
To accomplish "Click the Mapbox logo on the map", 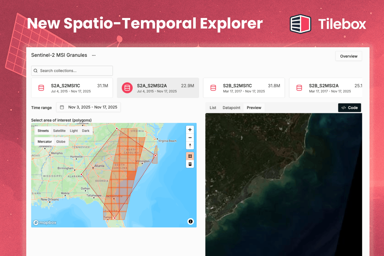I will coord(45,222).
